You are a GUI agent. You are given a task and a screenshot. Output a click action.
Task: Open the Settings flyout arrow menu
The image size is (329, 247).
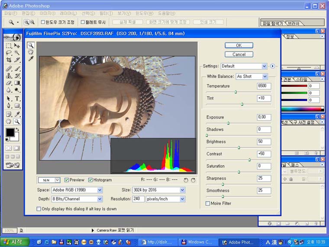[272, 66]
